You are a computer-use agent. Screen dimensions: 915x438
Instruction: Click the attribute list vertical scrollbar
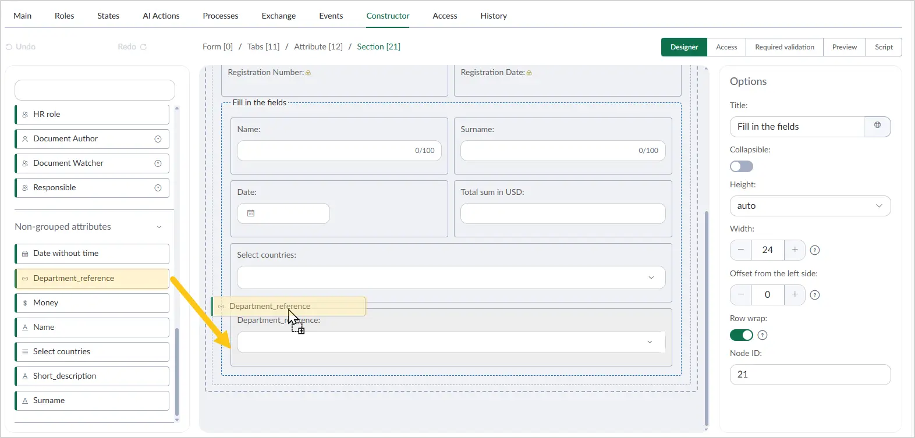pos(177,372)
